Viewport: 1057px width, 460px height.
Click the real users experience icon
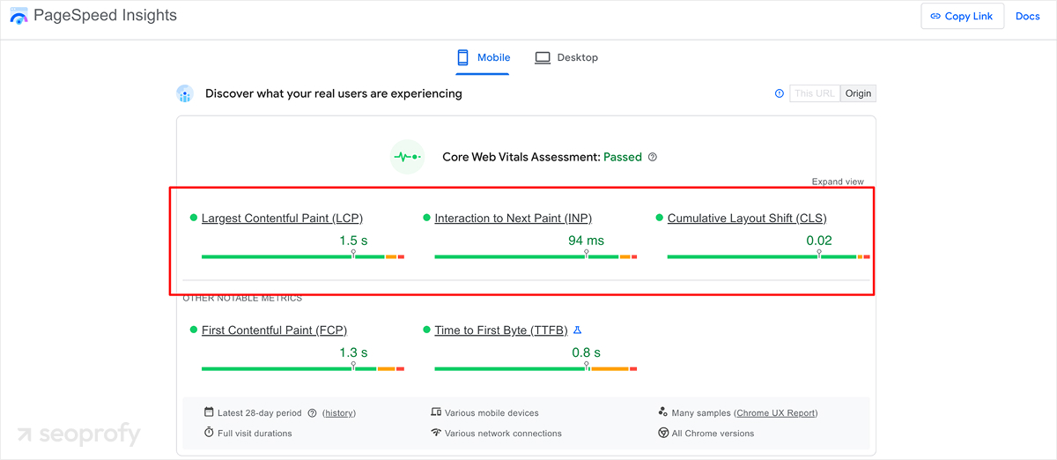[184, 93]
